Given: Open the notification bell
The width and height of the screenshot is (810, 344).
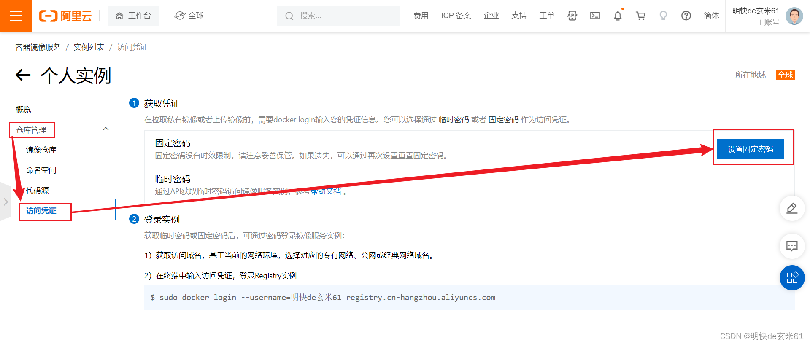Looking at the screenshot, I should 618,16.
